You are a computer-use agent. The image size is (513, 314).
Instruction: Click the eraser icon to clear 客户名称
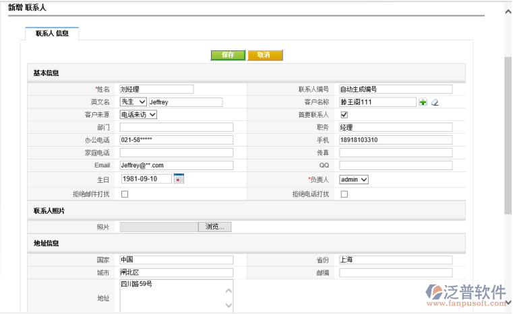tap(435, 102)
